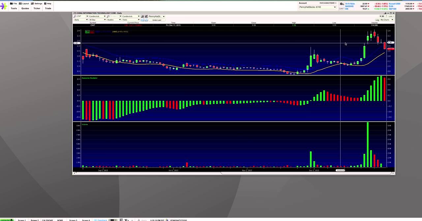Click the green Buy button on chart
Screen dimensions: 422x221
pos(87,32)
